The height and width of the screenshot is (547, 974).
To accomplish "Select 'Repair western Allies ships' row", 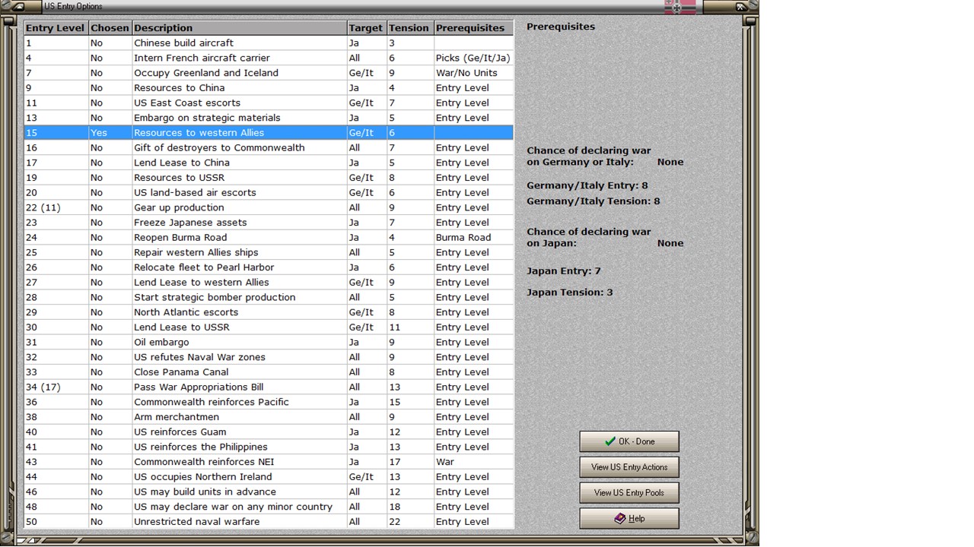I will [269, 252].
